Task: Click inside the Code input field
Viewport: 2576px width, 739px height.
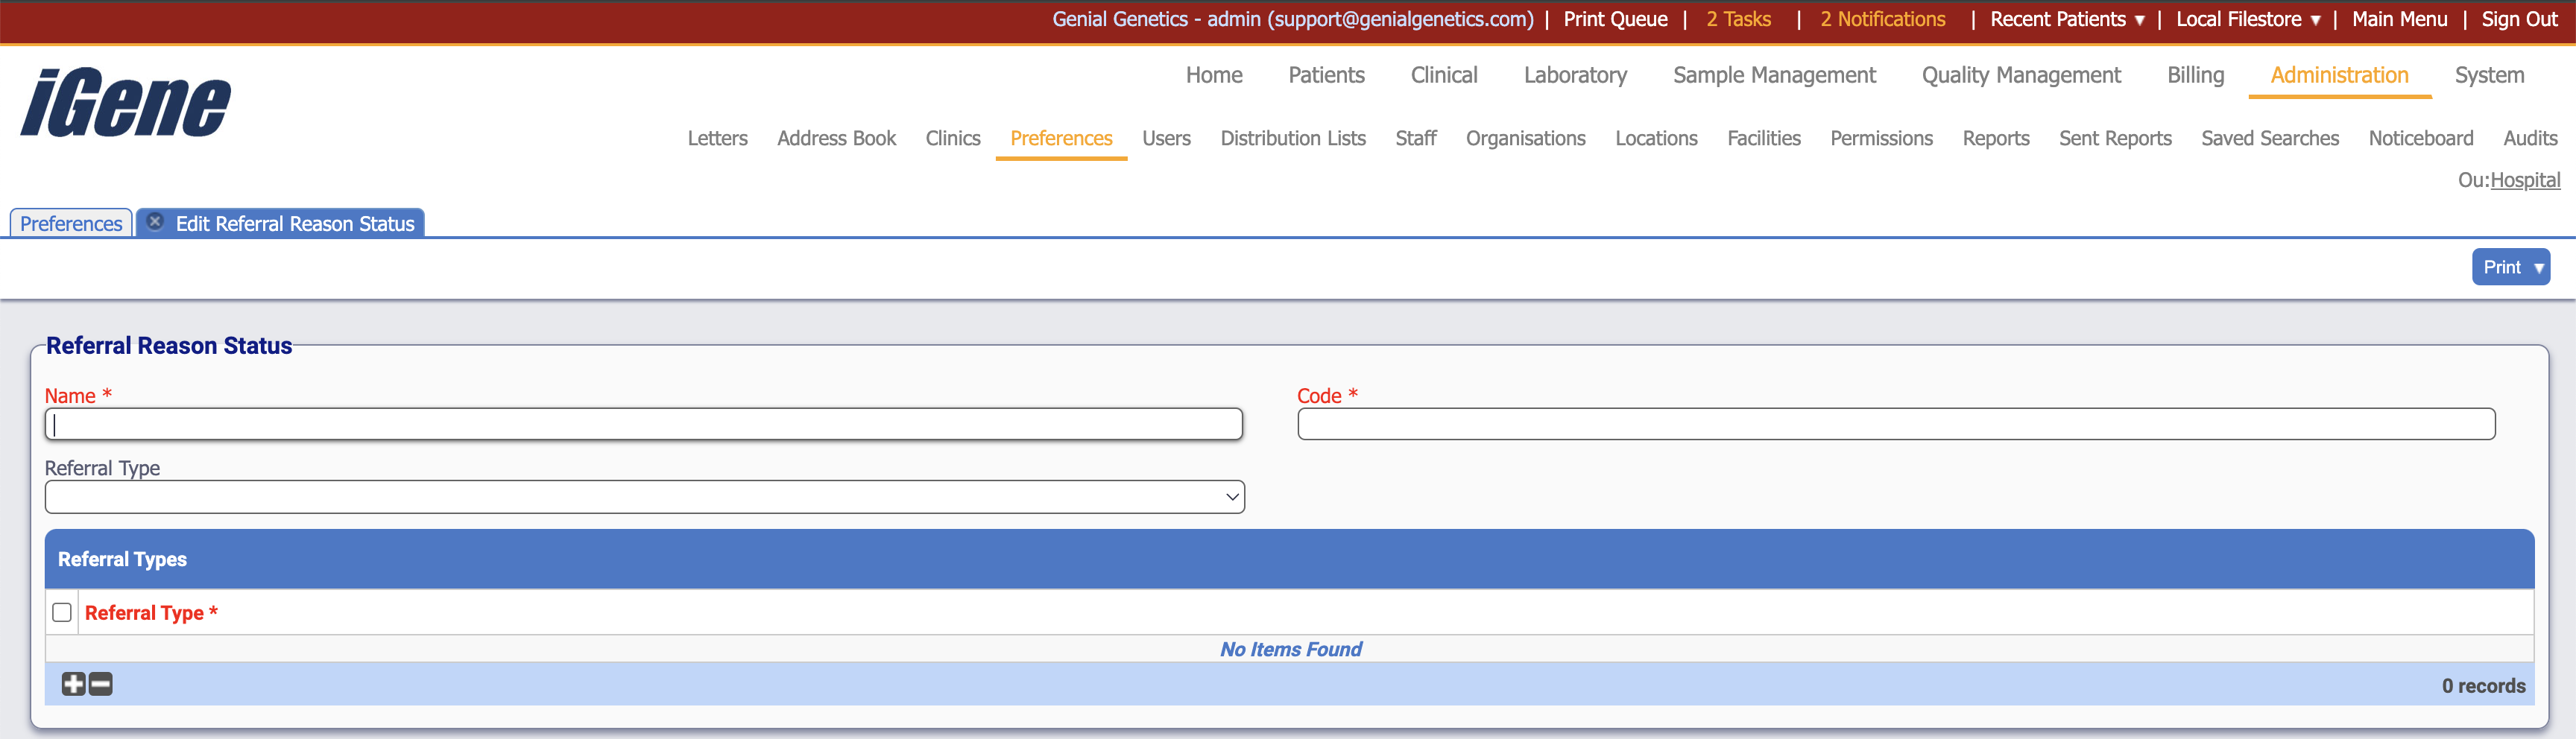Action: pos(1896,423)
